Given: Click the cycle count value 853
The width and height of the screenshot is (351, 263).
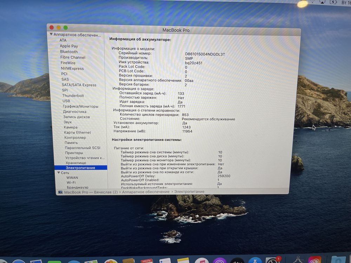Looking at the screenshot, I should [185, 115].
